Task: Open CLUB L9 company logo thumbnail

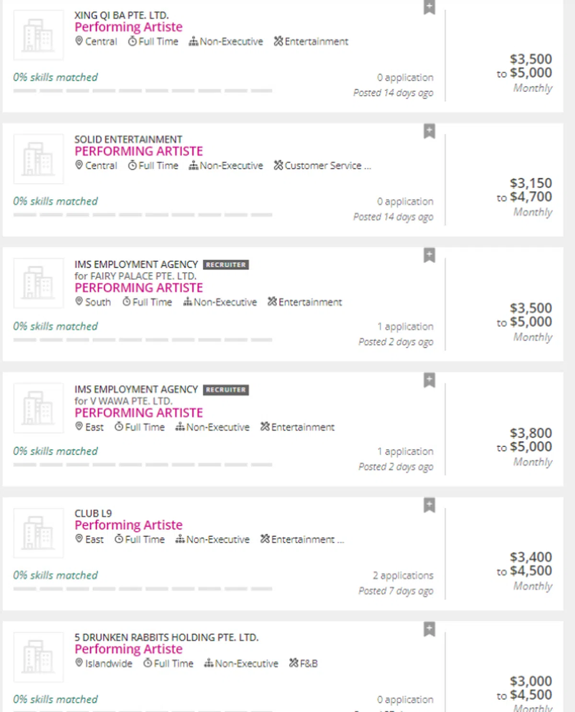Action: 38,533
